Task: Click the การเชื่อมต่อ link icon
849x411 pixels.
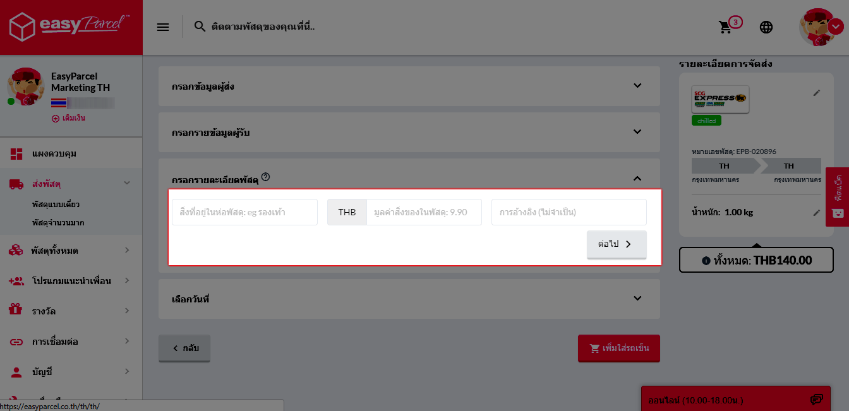Action: [16, 342]
